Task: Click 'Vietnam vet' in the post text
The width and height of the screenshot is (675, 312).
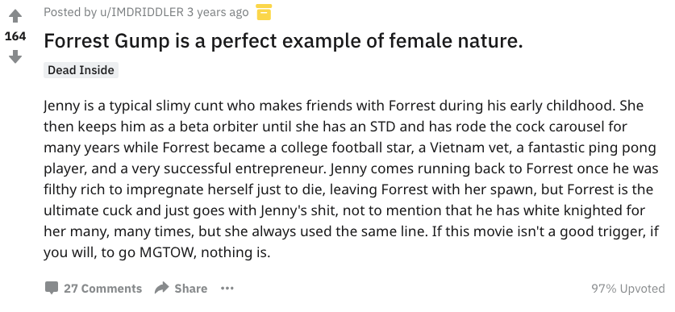Action: (x=467, y=148)
